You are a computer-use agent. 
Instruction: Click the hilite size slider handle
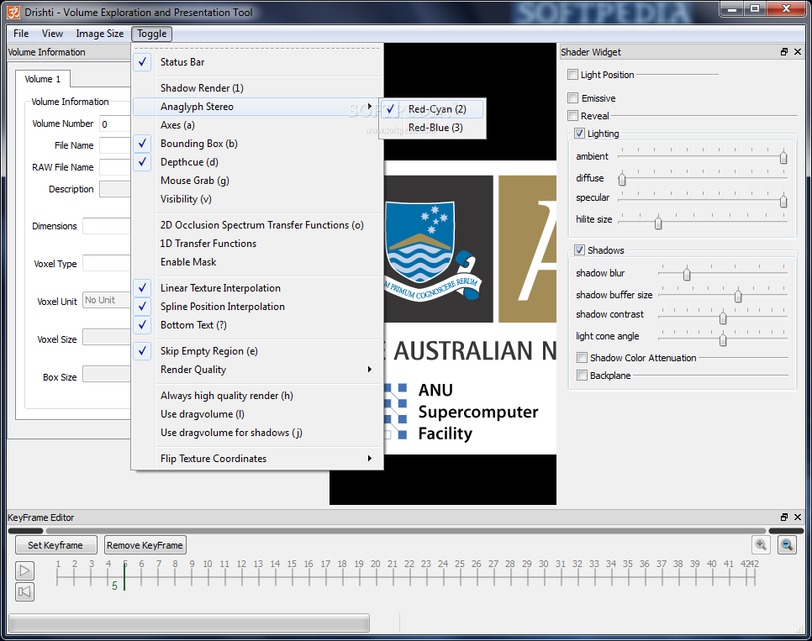pyautogui.click(x=658, y=223)
